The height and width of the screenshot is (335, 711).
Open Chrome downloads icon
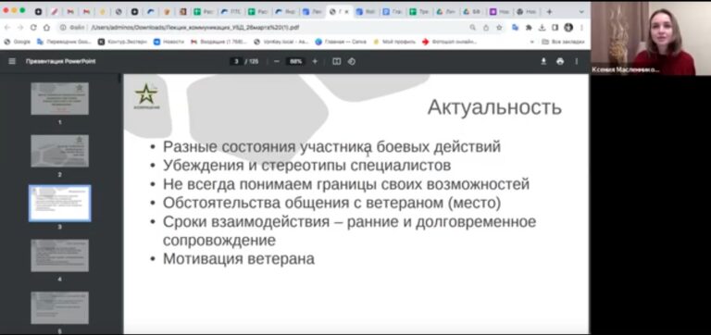pos(542,27)
